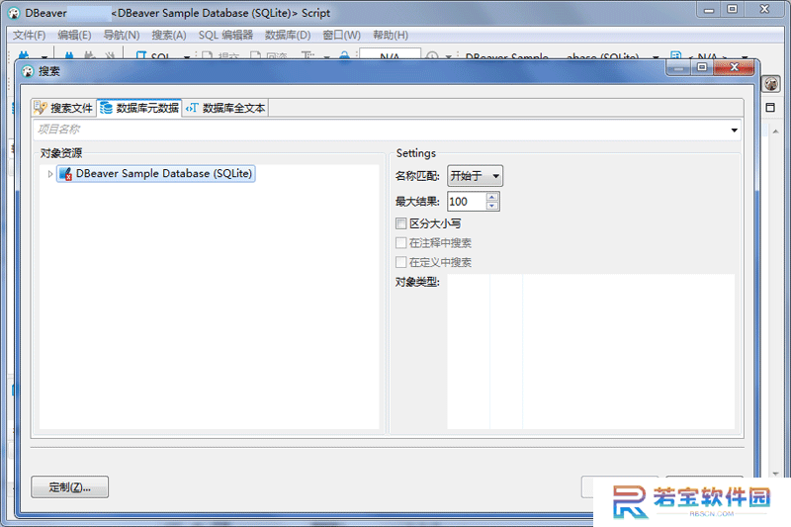Click the 最大结果 value field
The width and height of the screenshot is (791, 527).
click(467, 202)
